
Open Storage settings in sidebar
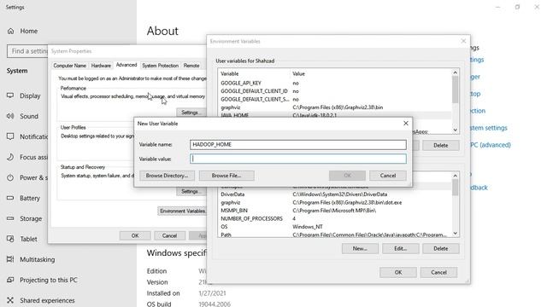(x=25, y=218)
